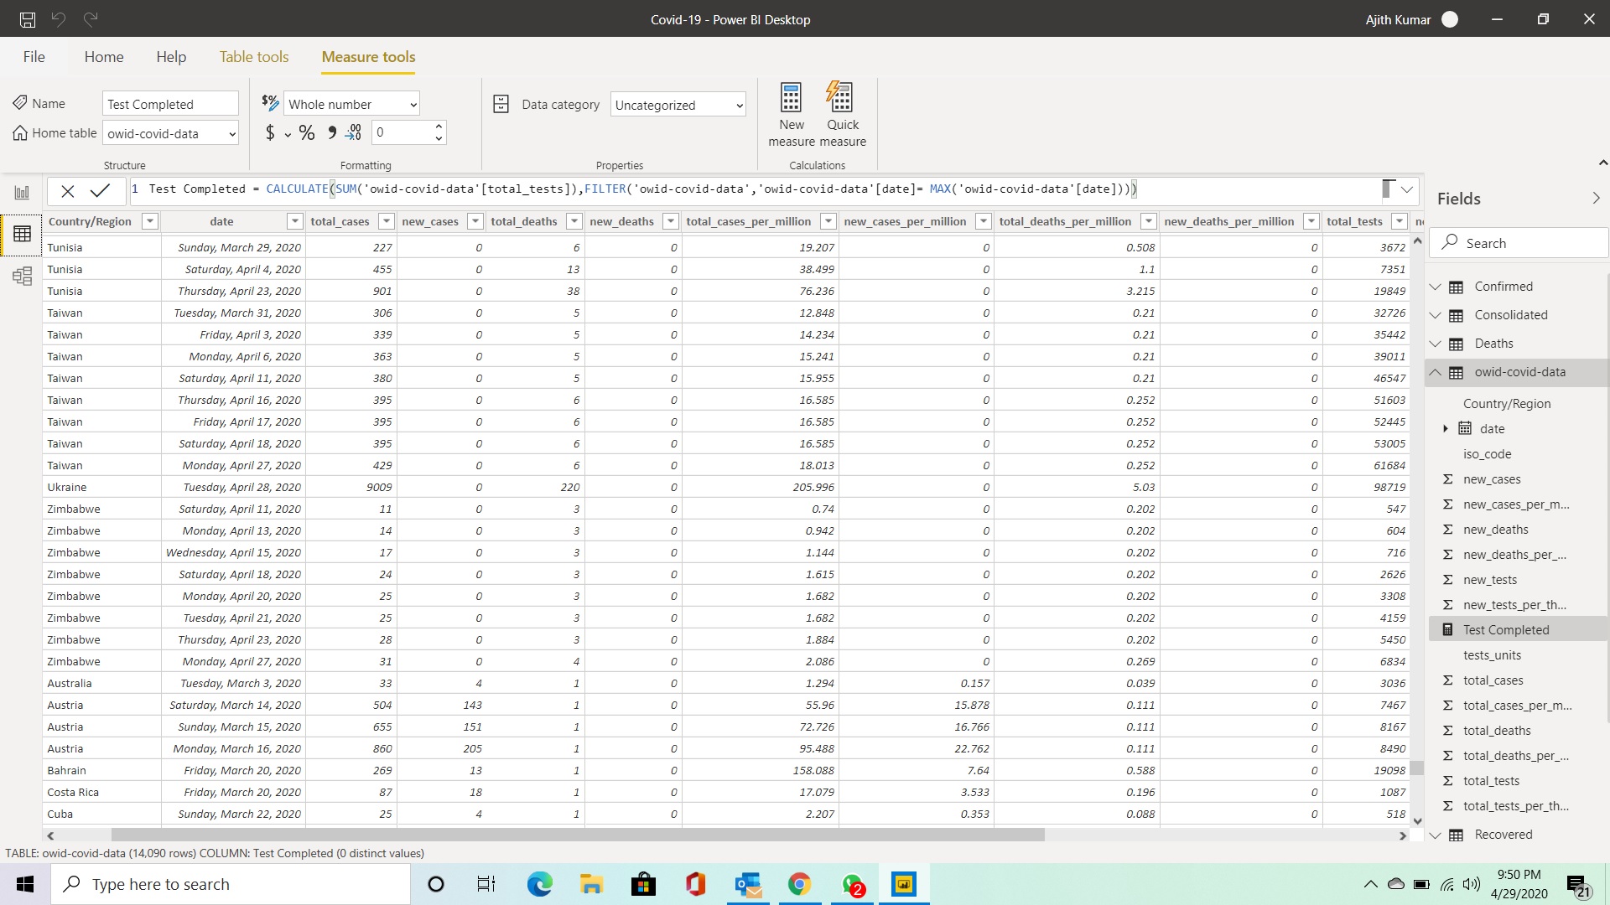Image resolution: width=1610 pixels, height=905 pixels.
Task: Click Windows taskbar search box
Action: (231, 884)
